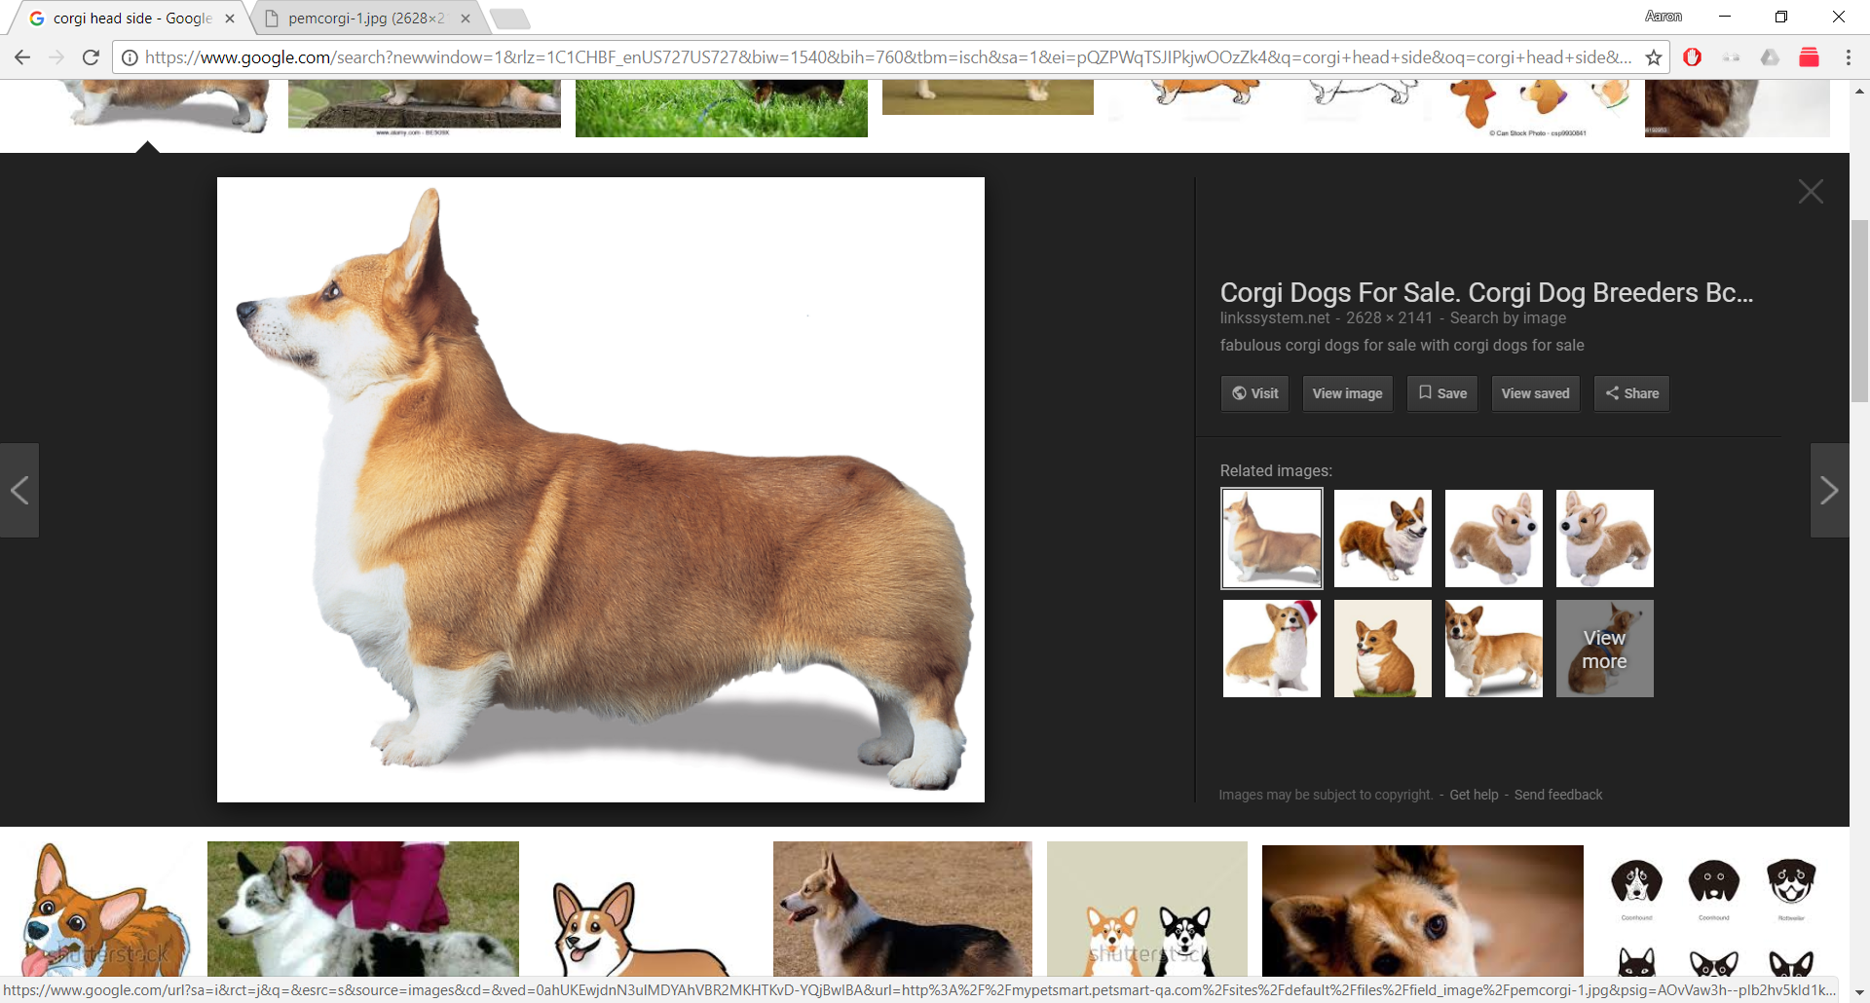Open the close-up corgi face photo
Image resolution: width=1870 pixels, height=1003 pixels.
(1423, 910)
